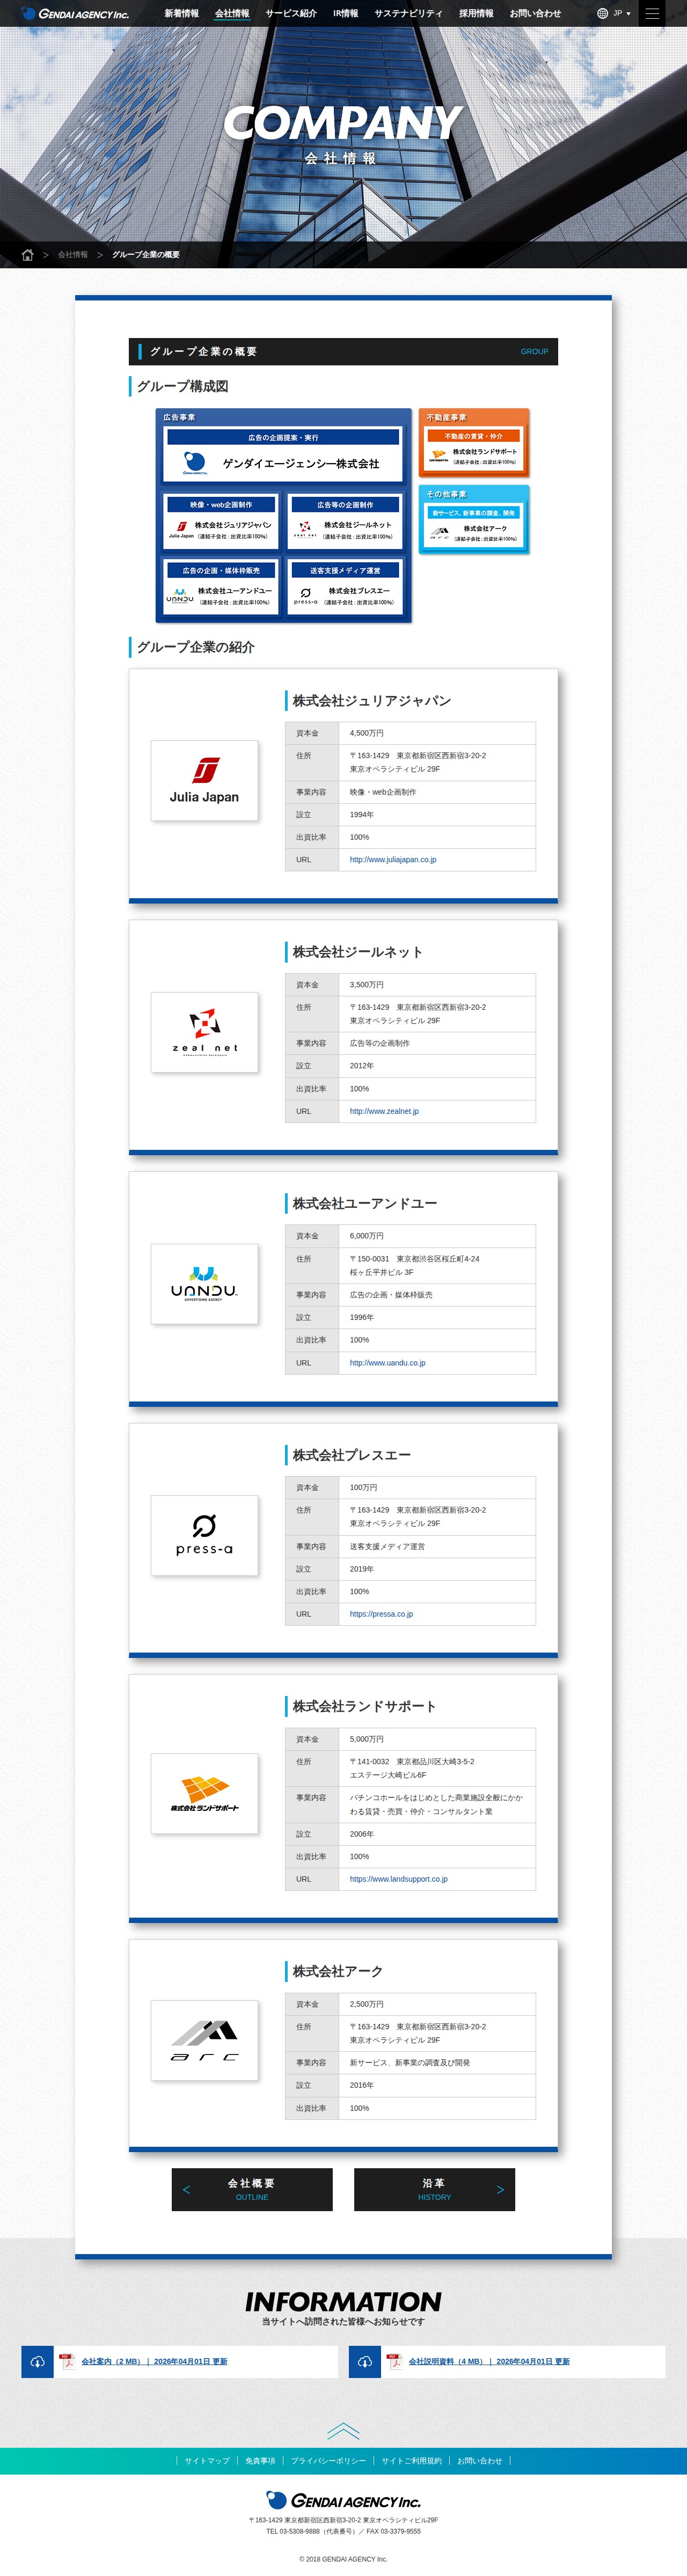Screen dimensions: 687x2576
Task: Open https://pressa.co.jp link
Action: click(381, 1614)
